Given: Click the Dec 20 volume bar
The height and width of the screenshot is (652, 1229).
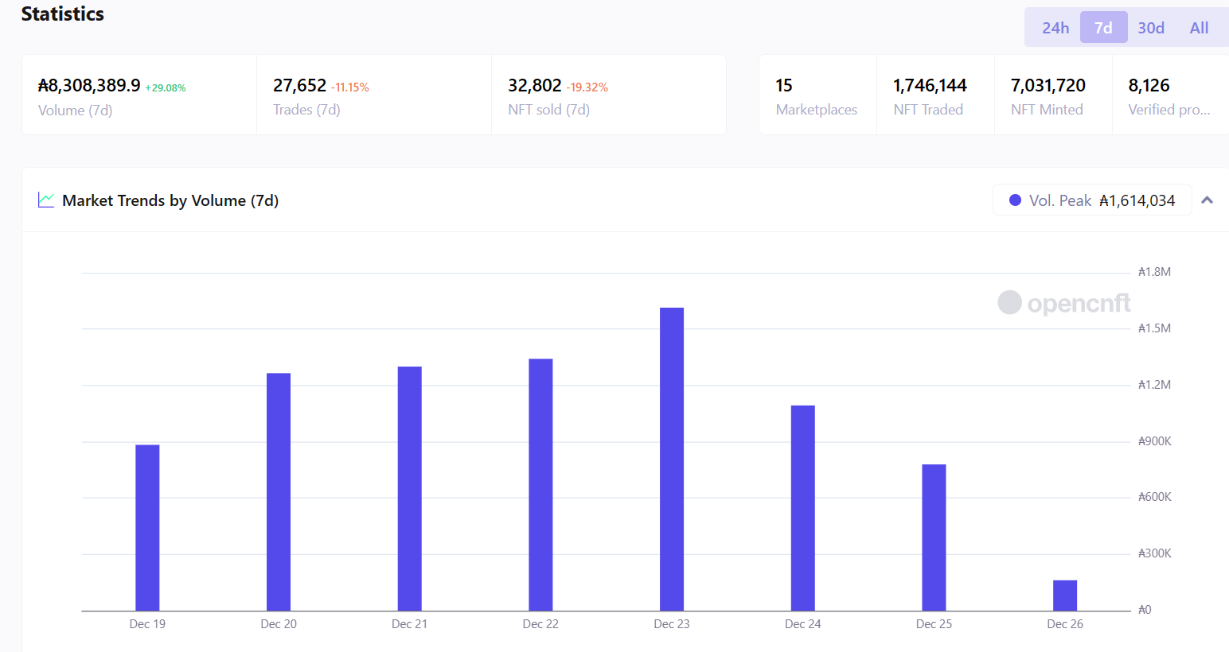Looking at the screenshot, I should 279,492.
